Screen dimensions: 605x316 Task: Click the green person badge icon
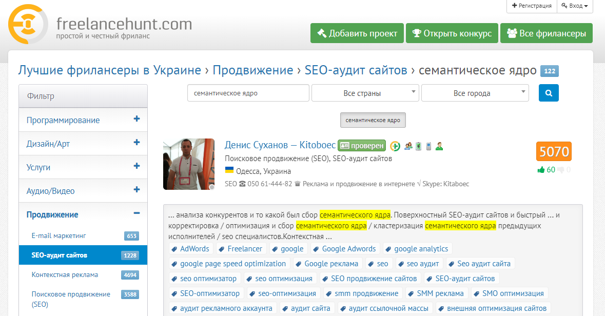tap(439, 146)
